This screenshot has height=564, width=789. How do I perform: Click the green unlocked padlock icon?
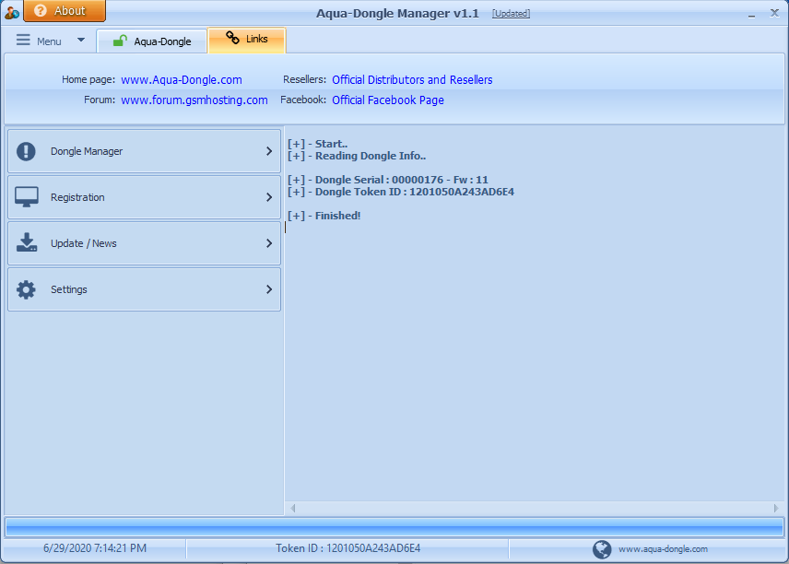coord(120,41)
